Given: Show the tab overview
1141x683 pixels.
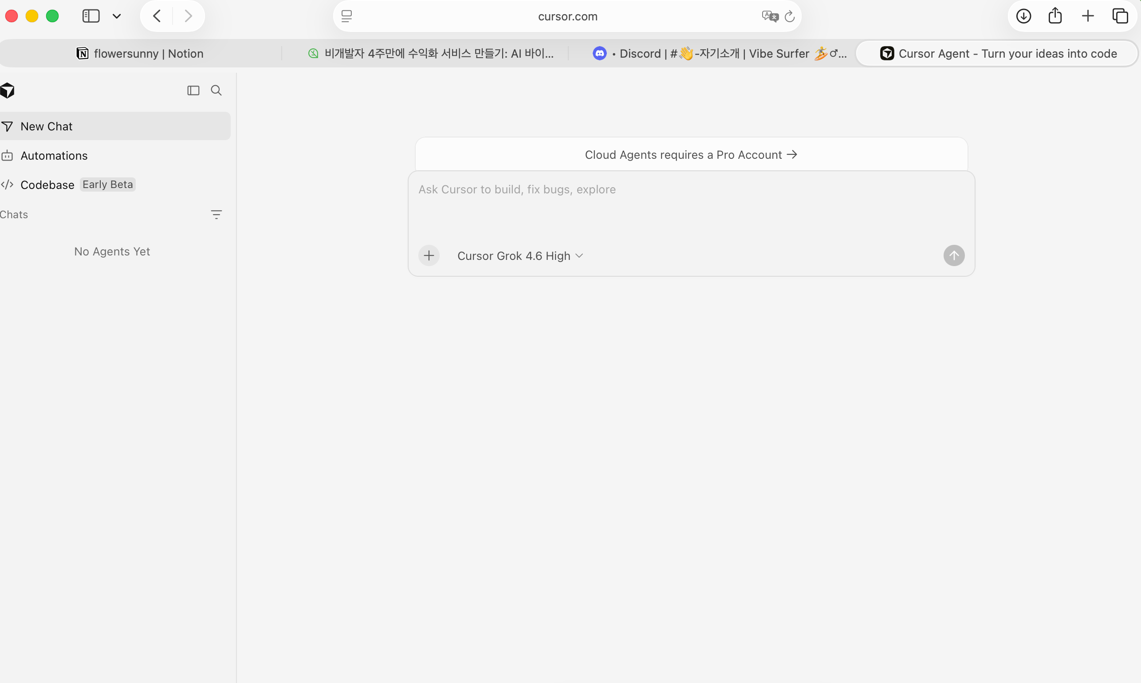Looking at the screenshot, I should pyautogui.click(x=1120, y=16).
